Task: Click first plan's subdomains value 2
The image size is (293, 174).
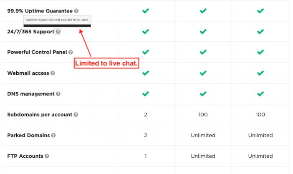Action: (x=146, y=115)
